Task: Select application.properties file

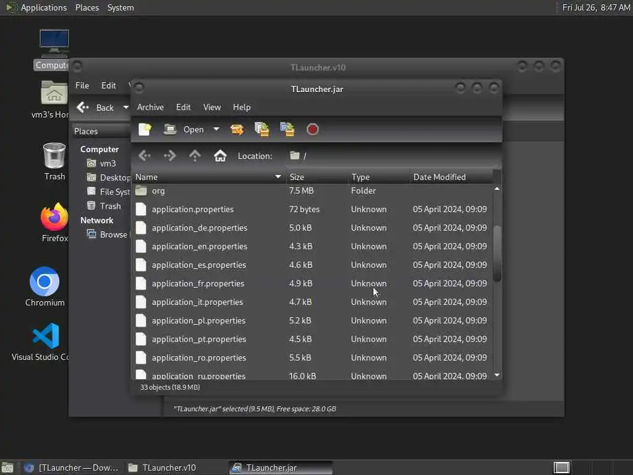Action: 312,209
